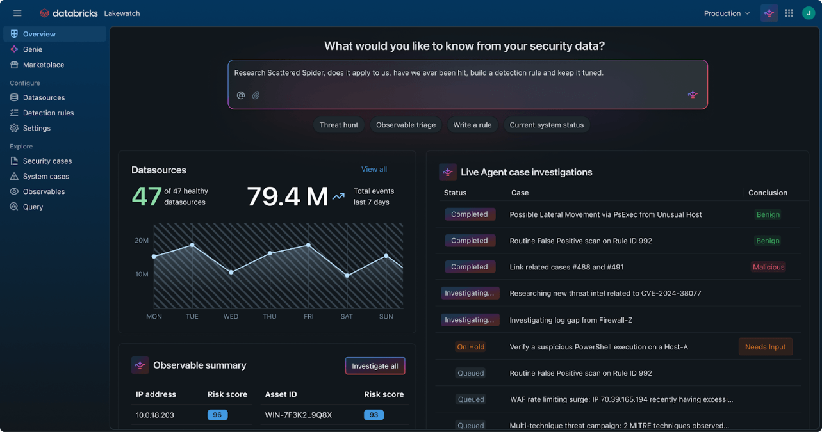
Task: Click the Databricks logo icon
Action: 44,13
